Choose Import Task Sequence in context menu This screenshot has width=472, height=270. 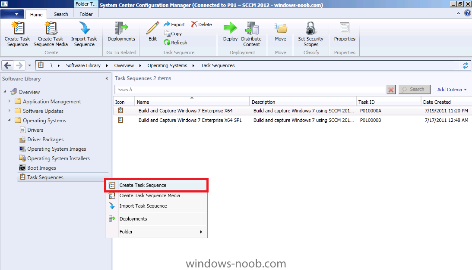tap(156, 206)
